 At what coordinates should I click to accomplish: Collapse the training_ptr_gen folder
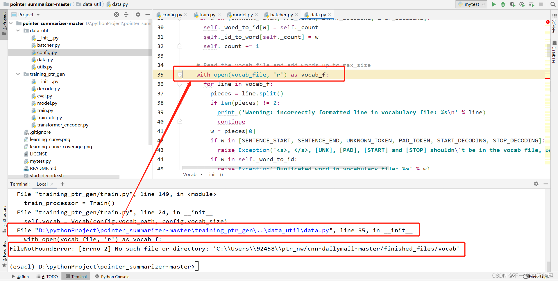pos(18,74)
